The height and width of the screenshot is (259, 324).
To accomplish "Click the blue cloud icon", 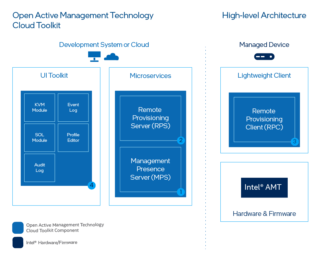I will coord(111,57).
